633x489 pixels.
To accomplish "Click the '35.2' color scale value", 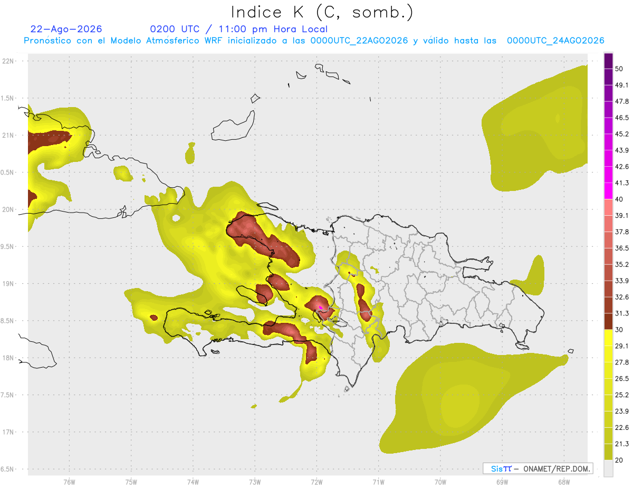I will coord(622,264).
